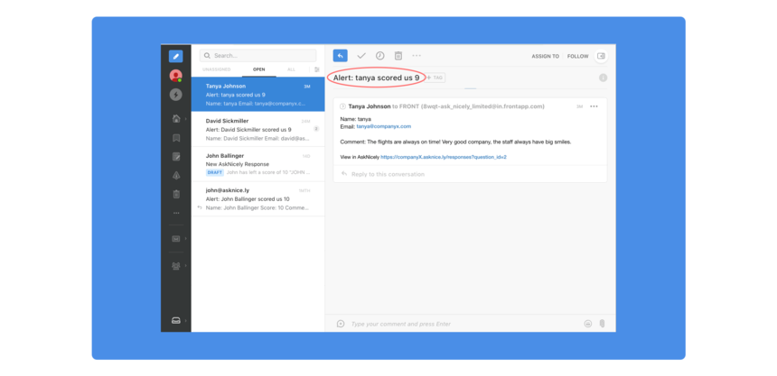Click the three-dots more icon in sidebar
The image size is (777, 376).
(x=176, y=213)
